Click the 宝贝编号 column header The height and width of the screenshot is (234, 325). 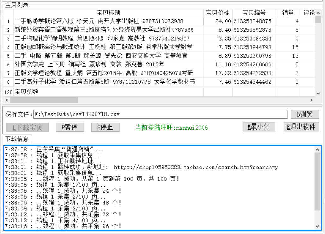pyautogui.click(x=254, y=13)
